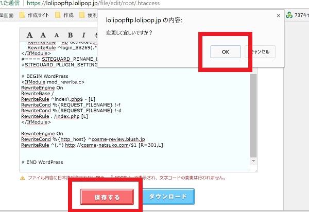Click the 'RewriteCond %{REQUEST_FILENAME} !-f' line
This screenshot has height=212, width=309.
coord(71,105)
